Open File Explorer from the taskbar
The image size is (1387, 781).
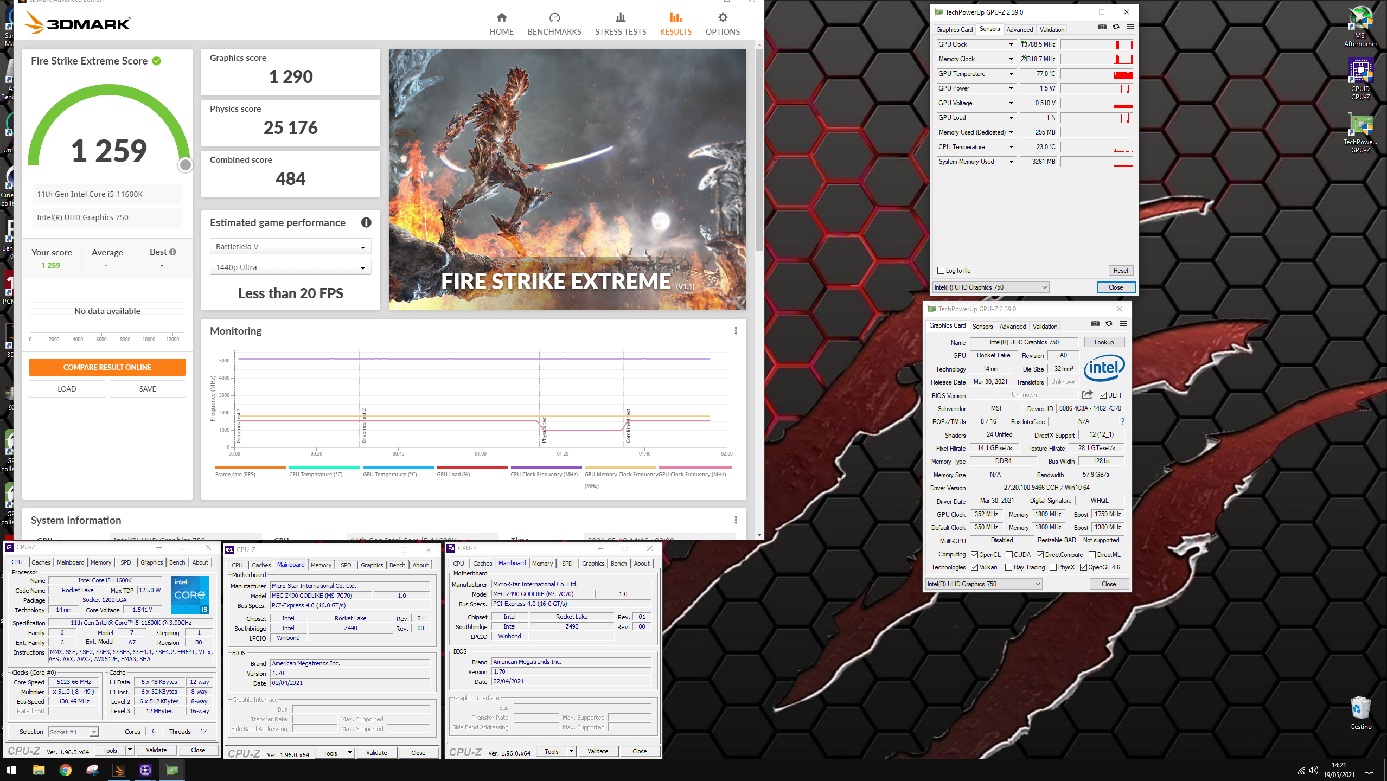(39, 770)
